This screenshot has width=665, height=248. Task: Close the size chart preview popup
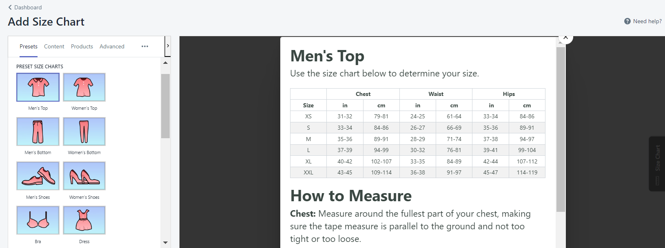pyautogui.click(x=565, y=38)
